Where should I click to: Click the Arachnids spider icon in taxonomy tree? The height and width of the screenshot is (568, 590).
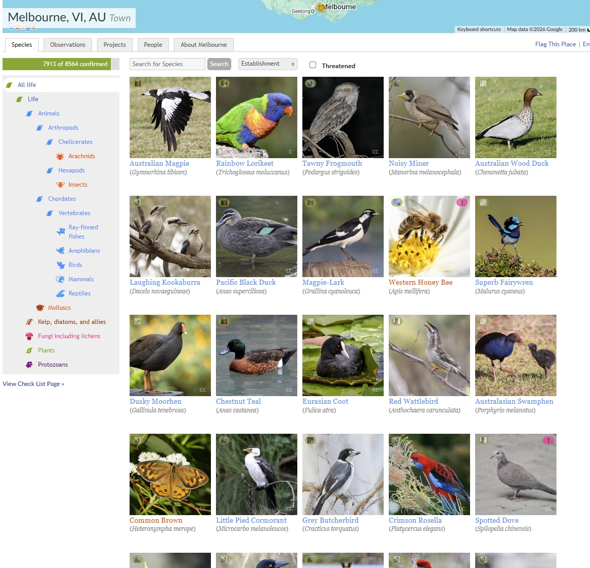click(60, 156)
